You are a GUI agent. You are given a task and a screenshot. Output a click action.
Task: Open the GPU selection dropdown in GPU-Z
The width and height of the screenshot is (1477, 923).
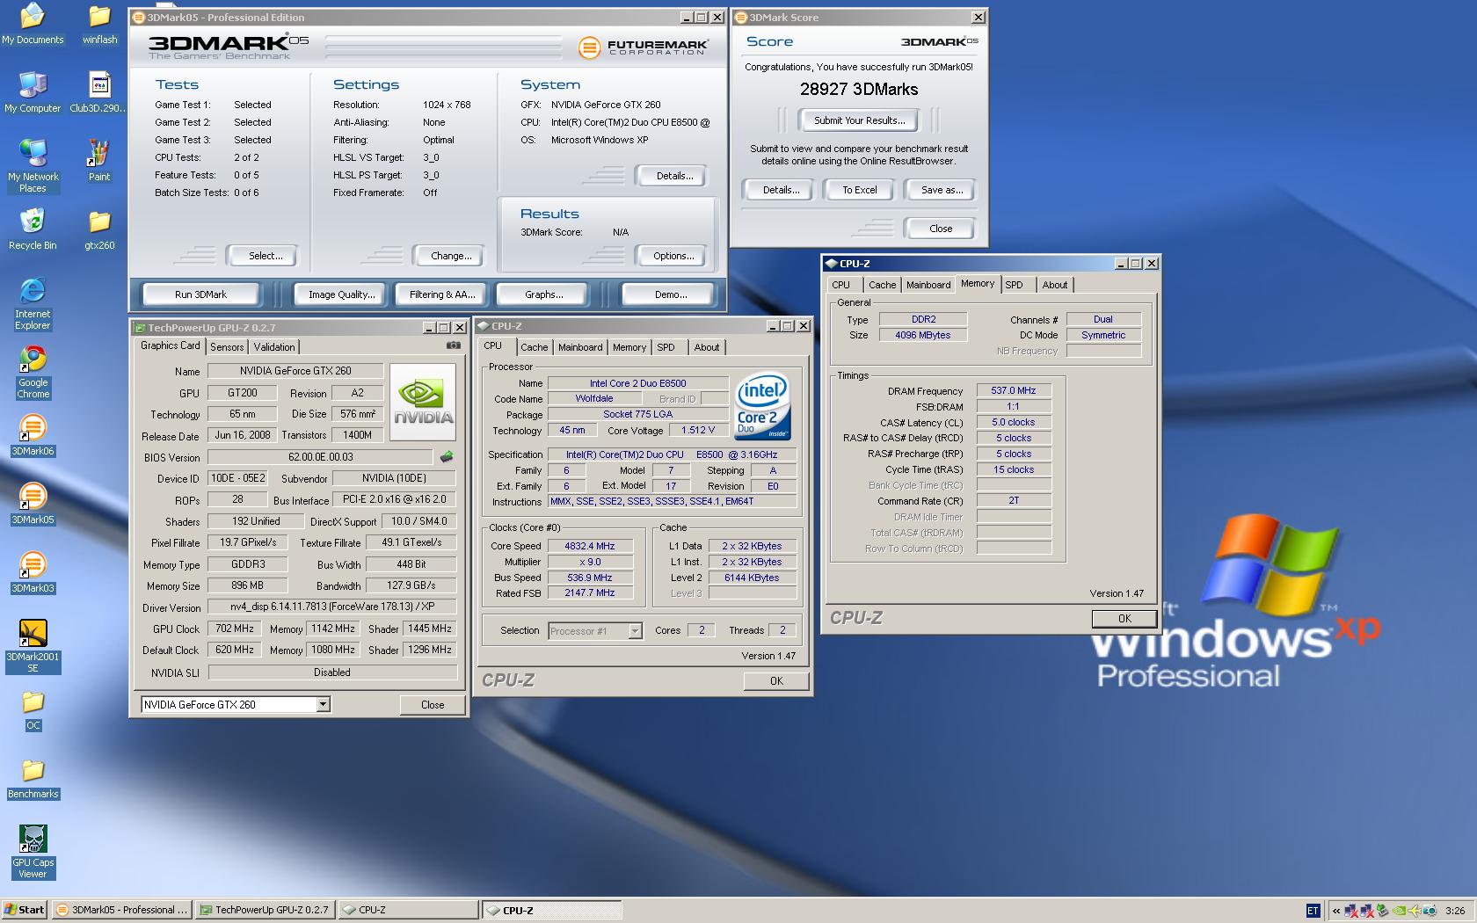(x=323, y=704)
